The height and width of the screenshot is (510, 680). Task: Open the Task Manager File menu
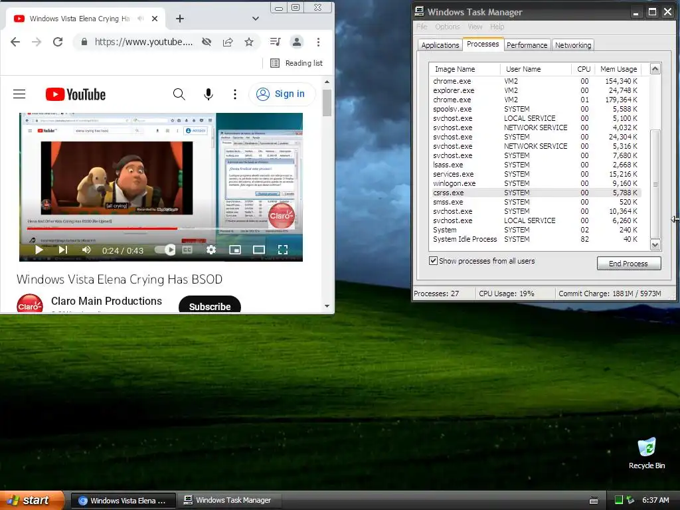point(422,27)
